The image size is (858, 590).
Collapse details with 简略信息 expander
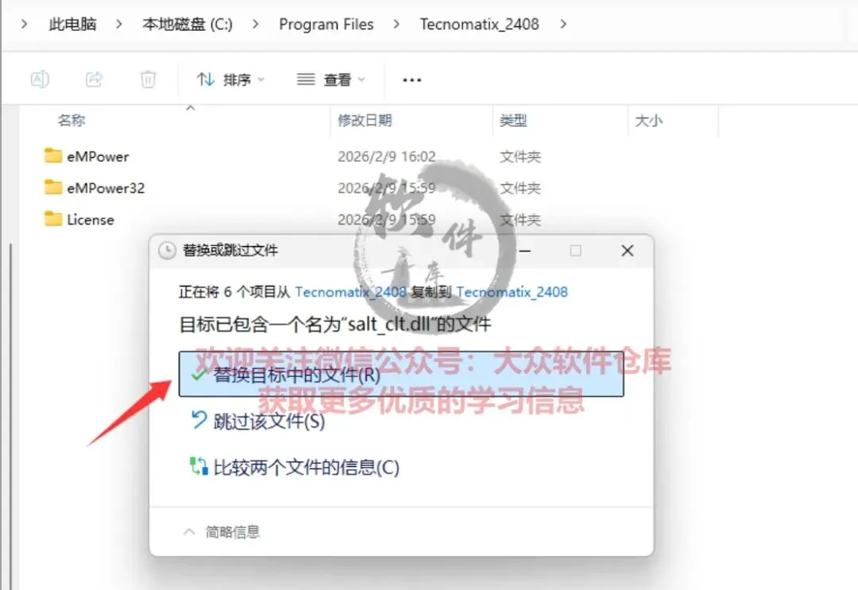pyautogui.click(x=222, y=531)
